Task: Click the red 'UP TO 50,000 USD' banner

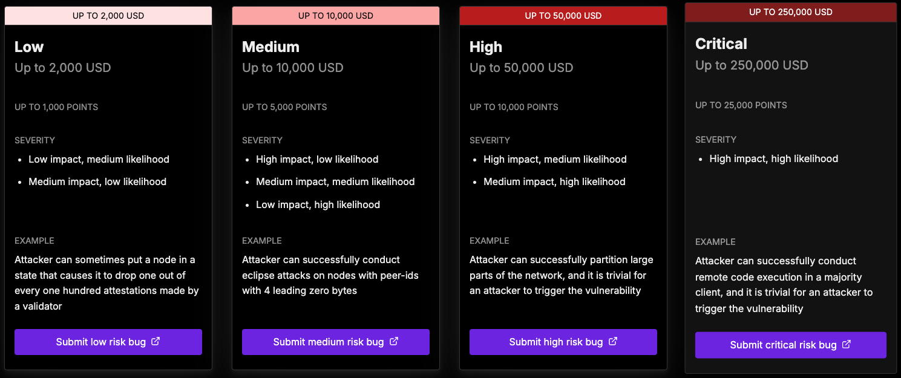Action: coord(563,16)
